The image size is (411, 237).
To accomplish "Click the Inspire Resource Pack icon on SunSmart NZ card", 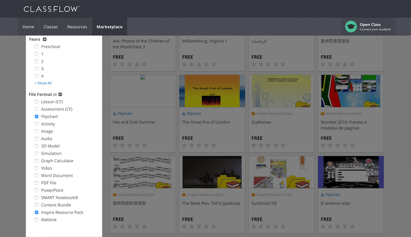I will click(x=254, y=194).
